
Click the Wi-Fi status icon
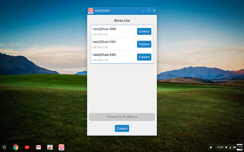tap(226, 147)
